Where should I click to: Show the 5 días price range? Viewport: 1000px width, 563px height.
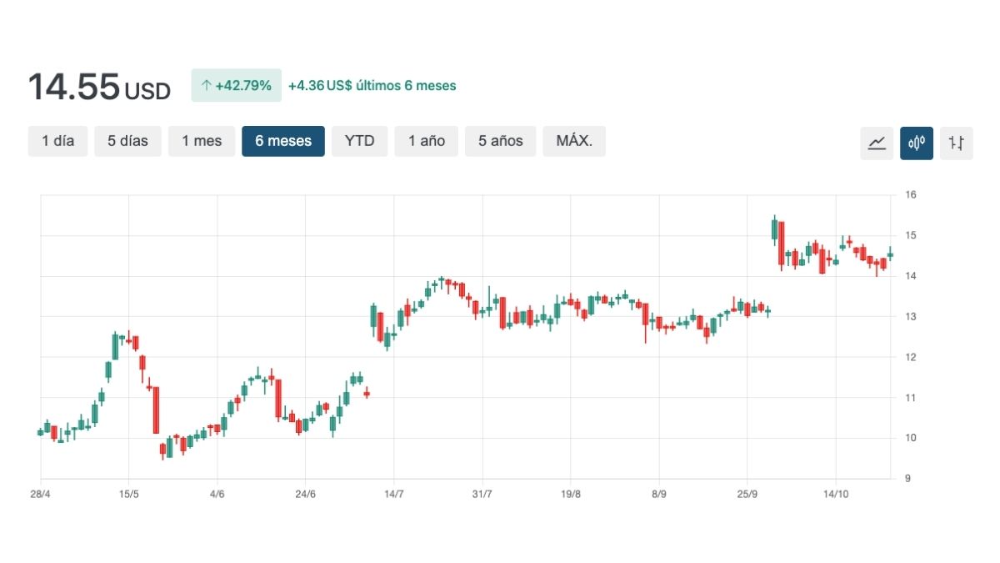pos(127,141)
